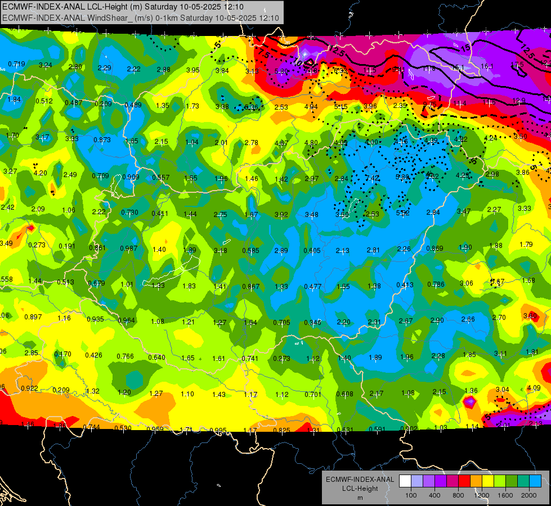Click the wind shear value 0.701
Viewport: 551px width, 506px height.
[x=313, y=394]
